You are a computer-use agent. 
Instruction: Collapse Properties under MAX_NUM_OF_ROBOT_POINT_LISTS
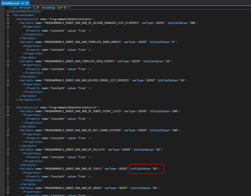[x=8, y=115]
